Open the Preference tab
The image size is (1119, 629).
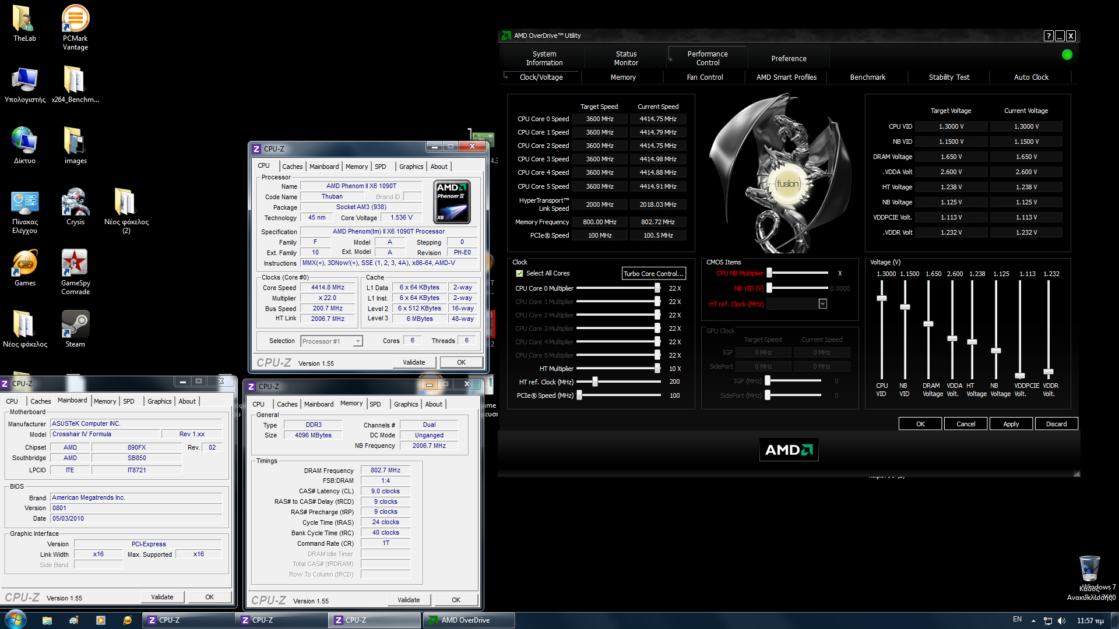point(789,59)
